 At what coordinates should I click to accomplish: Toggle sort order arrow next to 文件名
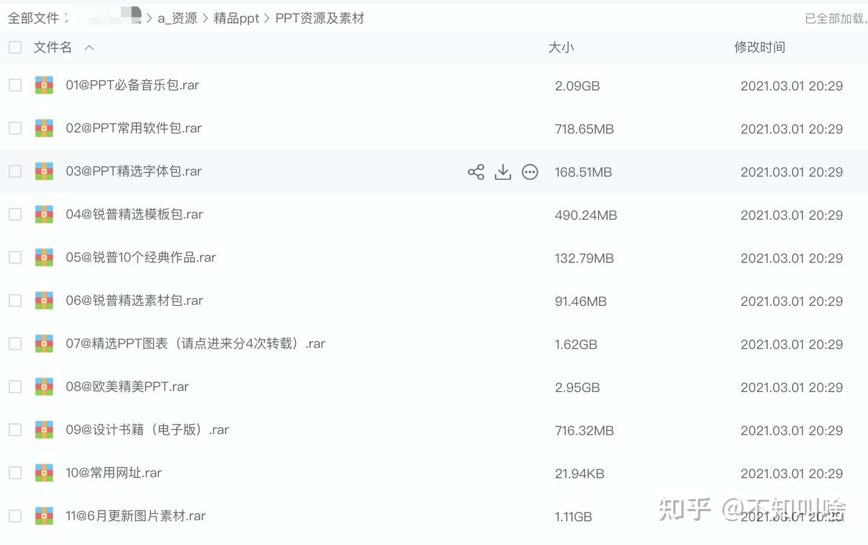coord(89,48)
